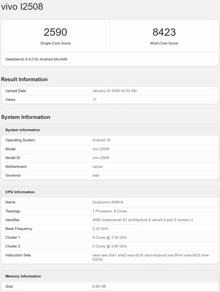Click the Views count of 17

[x=94, y=100]
